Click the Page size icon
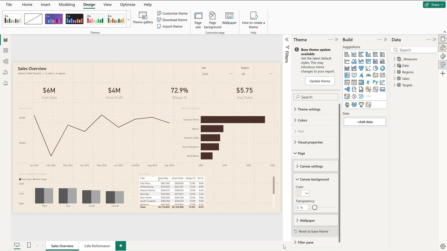Image resolution: width=447 pixels, height=251 pixels. click(198, 20)
